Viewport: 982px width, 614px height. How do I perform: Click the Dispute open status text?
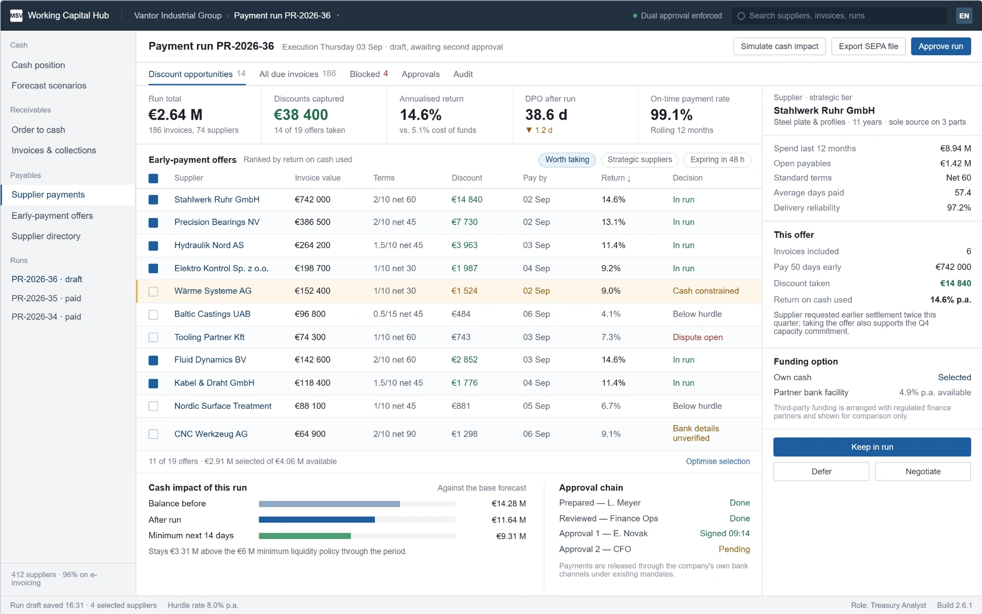(698, 337)
